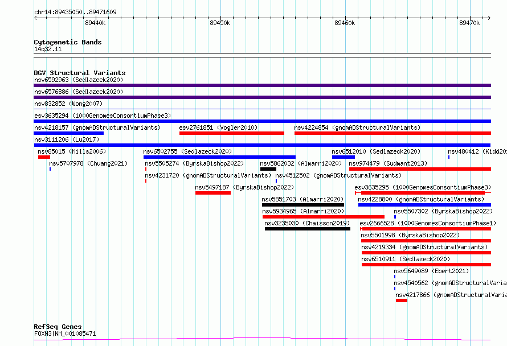Click the 89460k ruler position
507x346 pixels.
coord(345,23)
